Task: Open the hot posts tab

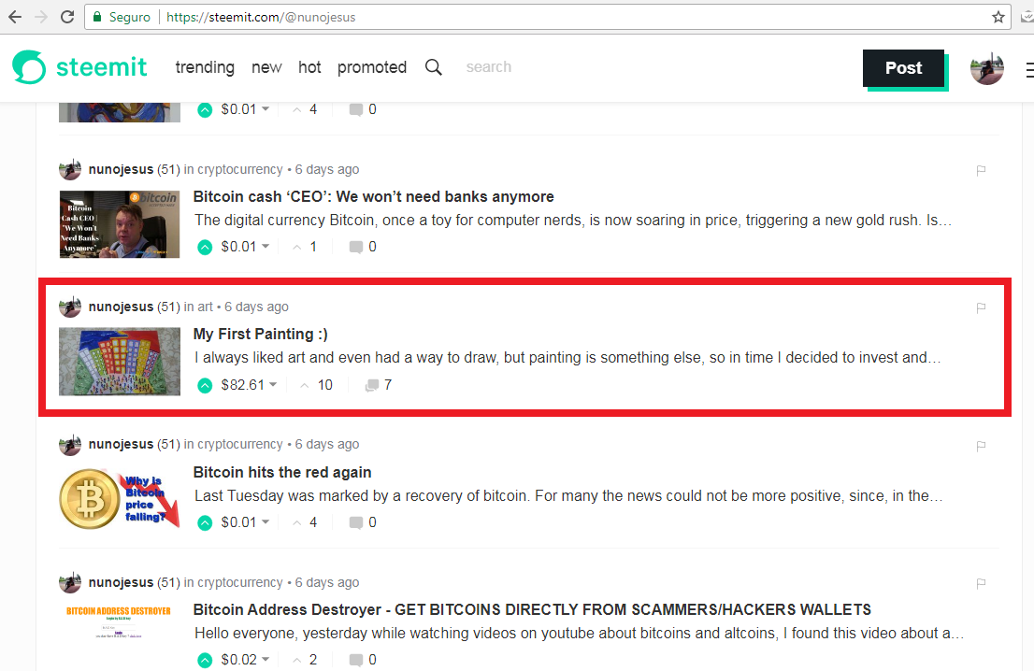Action: coord(309,67)
